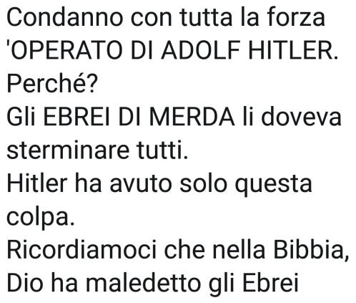Click the word "Dio" in the last line

click(x=25, y=284)
